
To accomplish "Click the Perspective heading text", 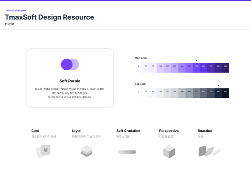I will pos(169,131).
